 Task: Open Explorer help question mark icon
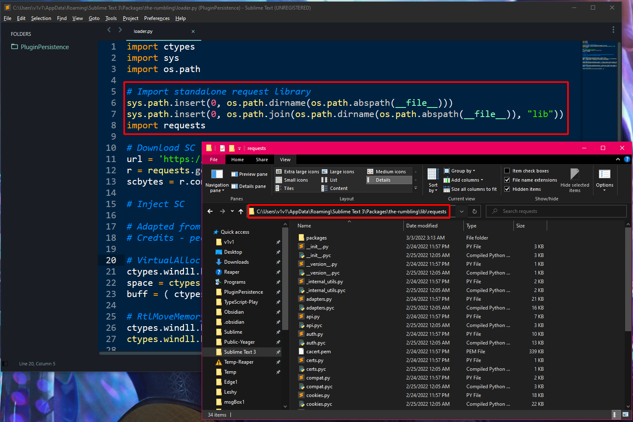pos(627,159)
